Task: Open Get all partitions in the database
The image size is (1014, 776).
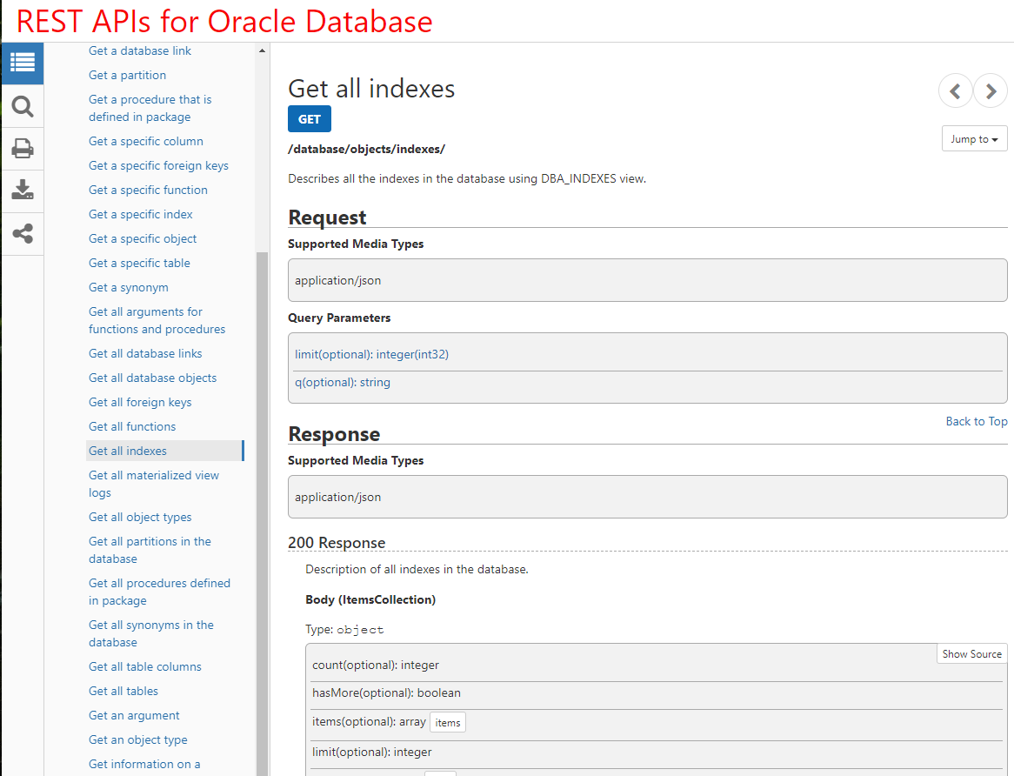Action: coord(150,550)
